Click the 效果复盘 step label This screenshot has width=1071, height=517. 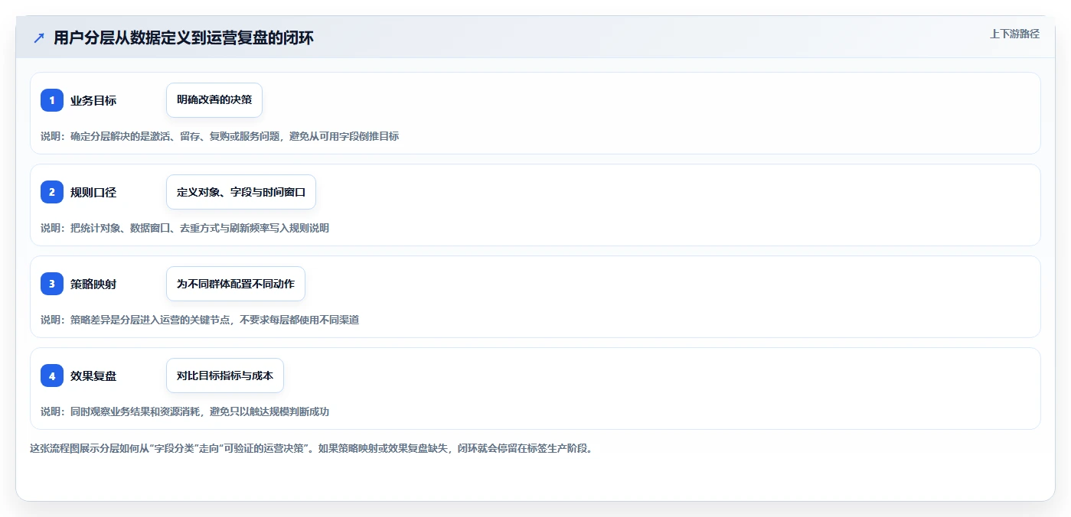point(93,376)
